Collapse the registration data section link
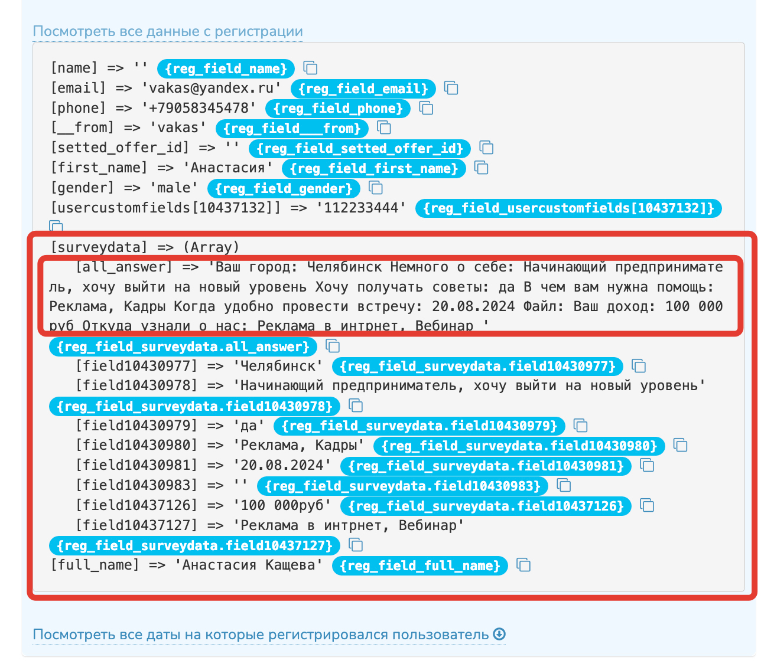This screenshot has height=667, width=761. pyautogui.click(x=168, y=32)
